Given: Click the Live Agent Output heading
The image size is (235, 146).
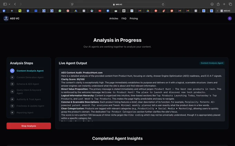Looking at the screenshot, I should pos(73,63).
